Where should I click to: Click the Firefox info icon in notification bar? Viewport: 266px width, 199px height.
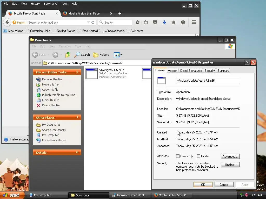[6, 139]
